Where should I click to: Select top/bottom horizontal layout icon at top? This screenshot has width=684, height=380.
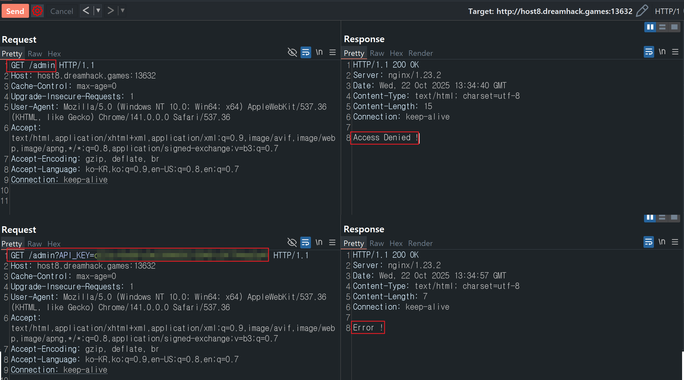click(662, 27)
